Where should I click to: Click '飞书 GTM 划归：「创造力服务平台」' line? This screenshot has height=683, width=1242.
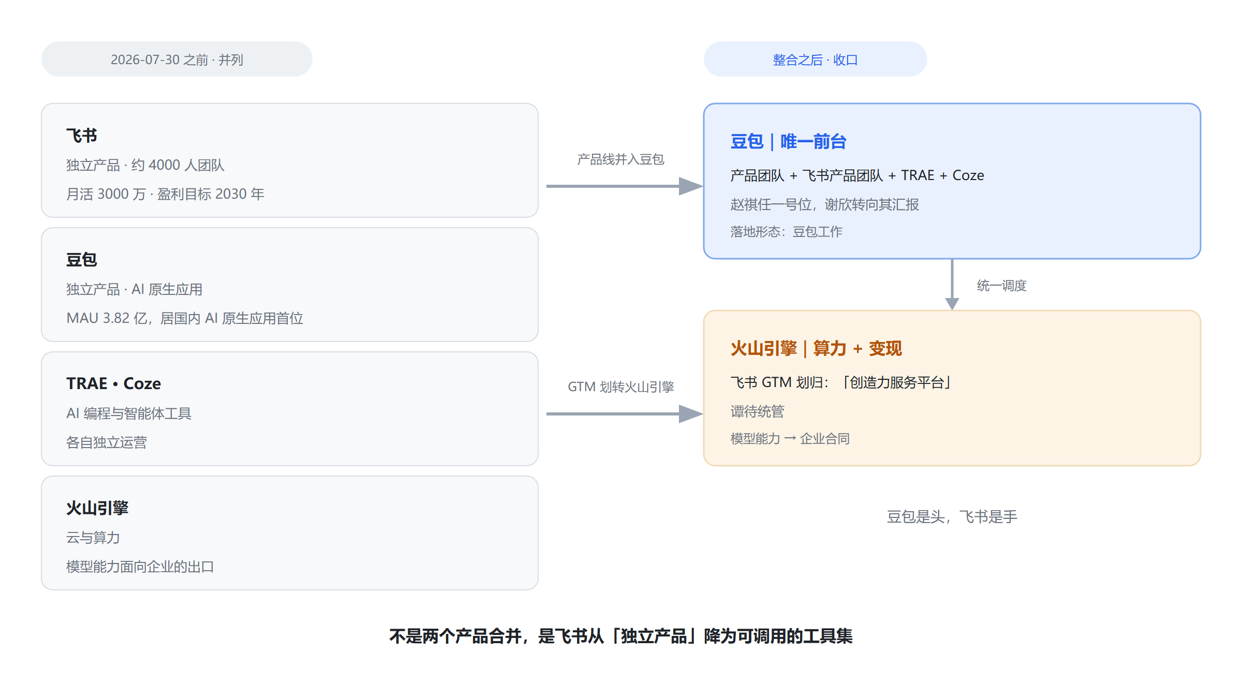[841, 382]
